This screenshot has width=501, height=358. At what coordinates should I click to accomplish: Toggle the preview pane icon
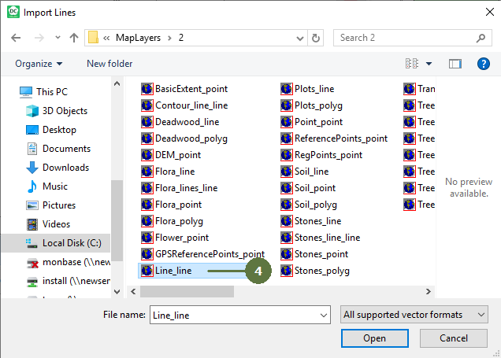point(455,64)
